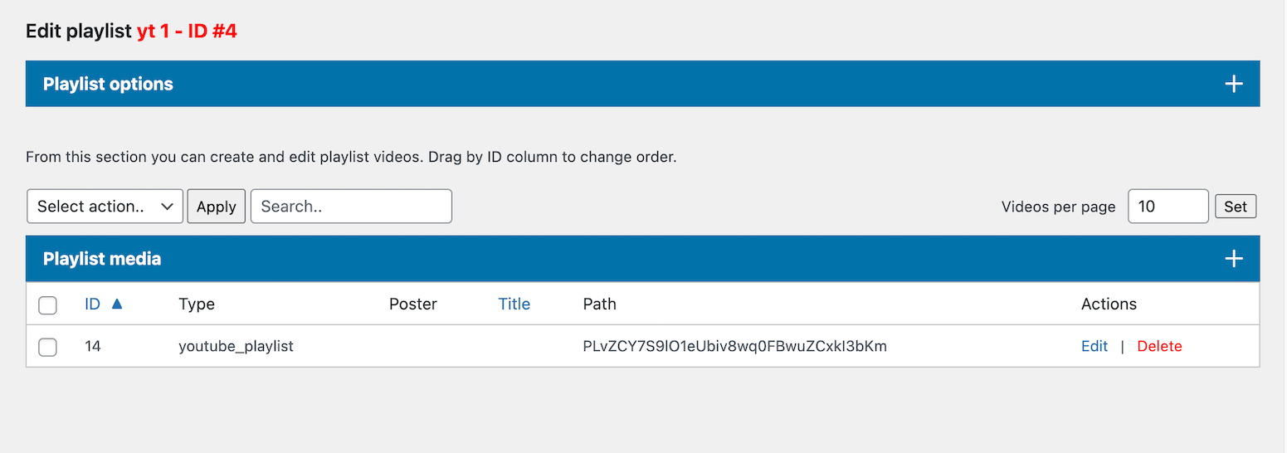The width and height of the screenshot is (1287, 453).
Task: Focus the Search text field
Action: [x=351, y=207]
